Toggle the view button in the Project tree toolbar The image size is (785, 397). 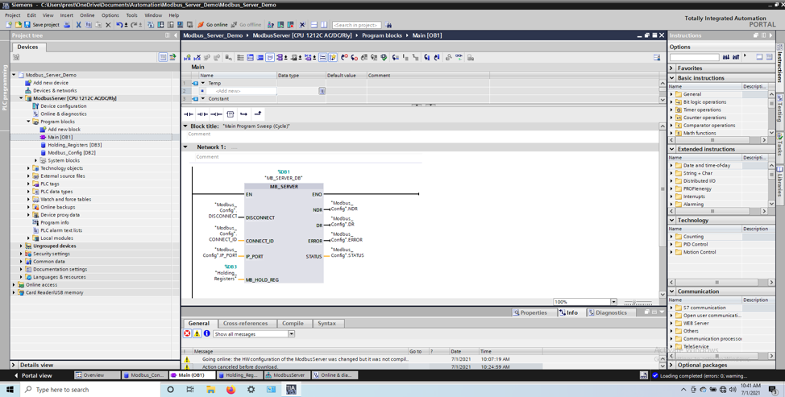click(164, 57)
